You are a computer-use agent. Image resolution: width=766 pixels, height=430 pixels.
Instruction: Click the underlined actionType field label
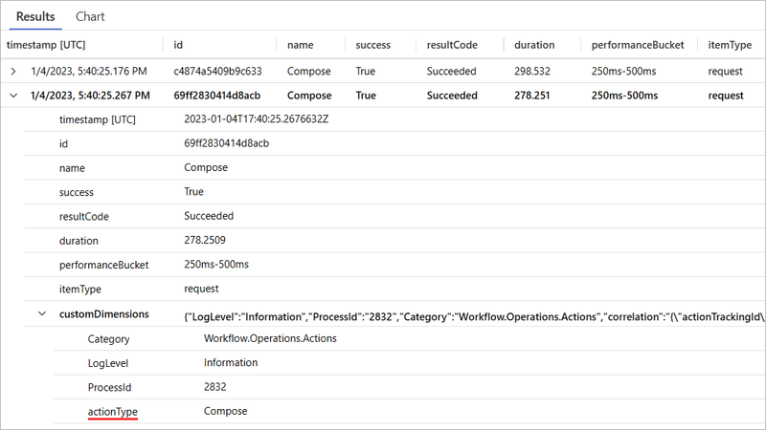tap(112, 411)
